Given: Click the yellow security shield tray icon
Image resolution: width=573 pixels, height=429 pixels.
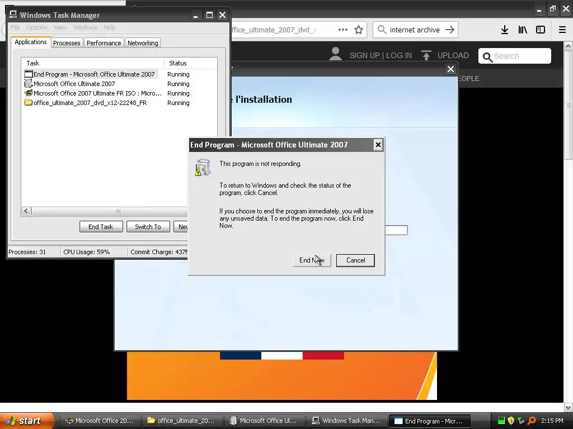Looking at the screenshot, I should (x=511, y=421).
